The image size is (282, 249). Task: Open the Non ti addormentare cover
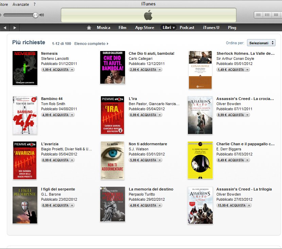coord(112,161)
